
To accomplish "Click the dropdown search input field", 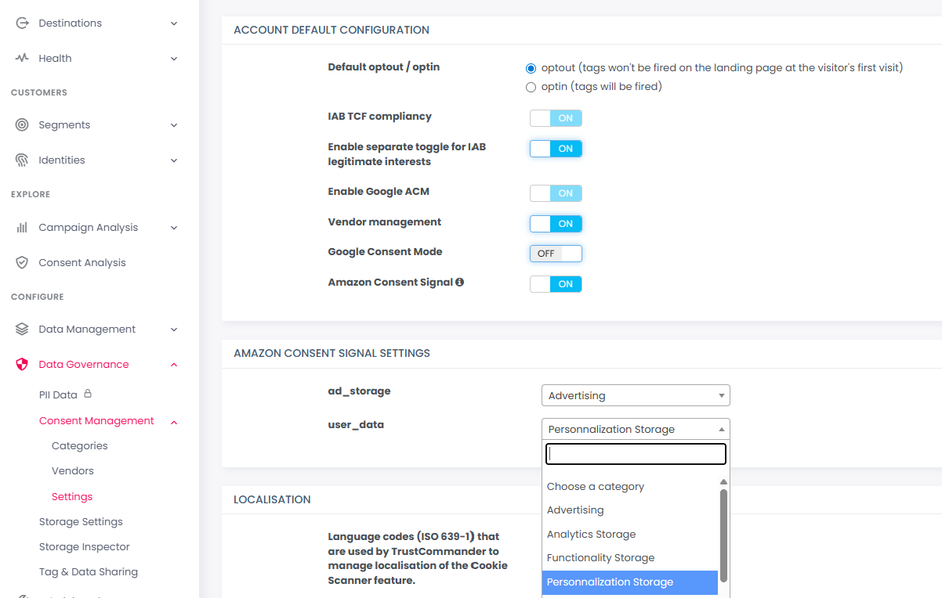I will click(636, 454).
